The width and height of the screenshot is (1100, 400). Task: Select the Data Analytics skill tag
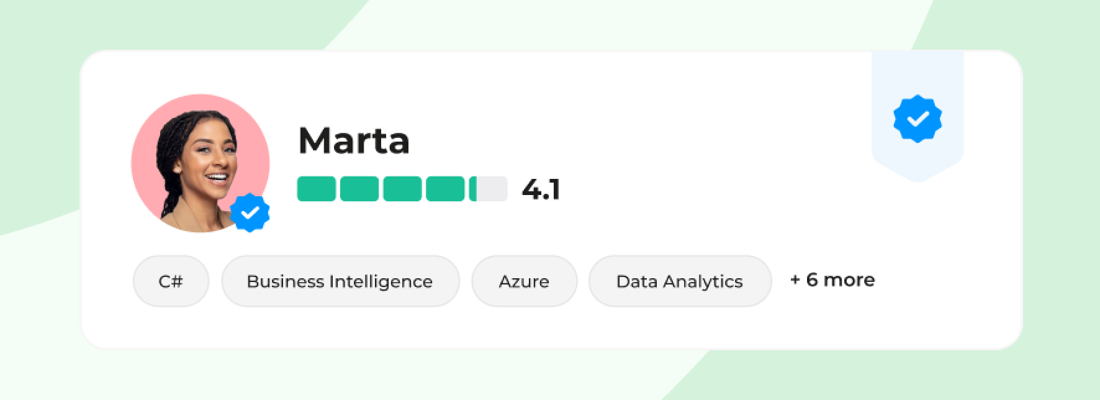680,281
